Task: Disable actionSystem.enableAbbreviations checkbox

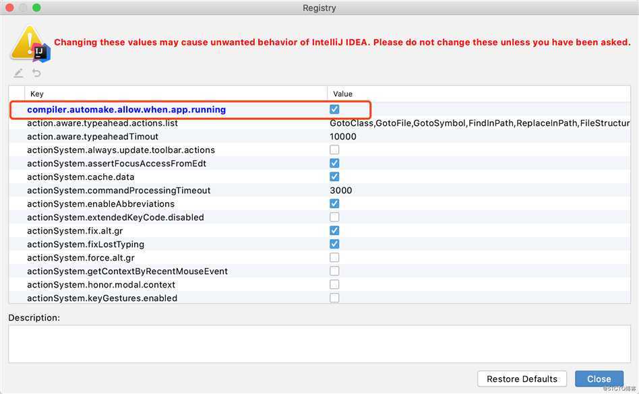Action: pyautogui.click(x=334, y=203)
